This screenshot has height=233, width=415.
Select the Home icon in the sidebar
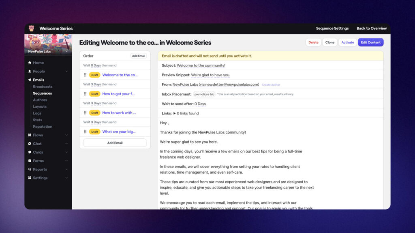(x=29, y=63)
